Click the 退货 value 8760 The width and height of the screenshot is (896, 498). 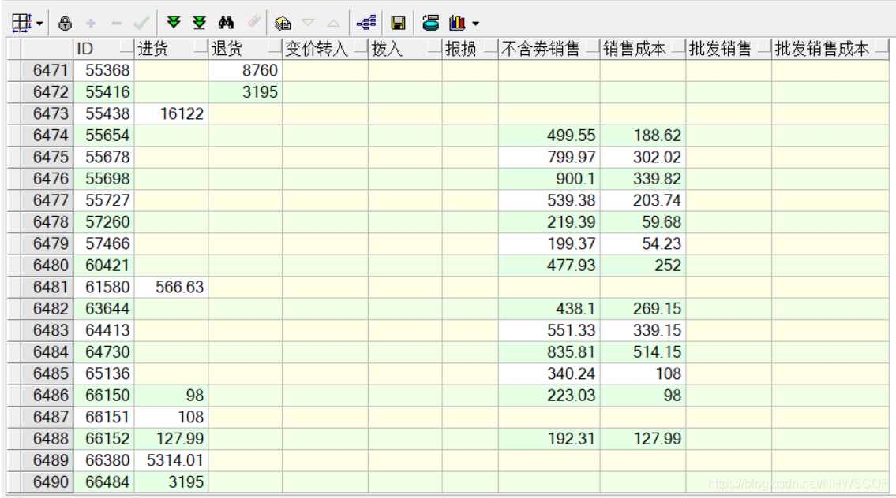point(246,70)
